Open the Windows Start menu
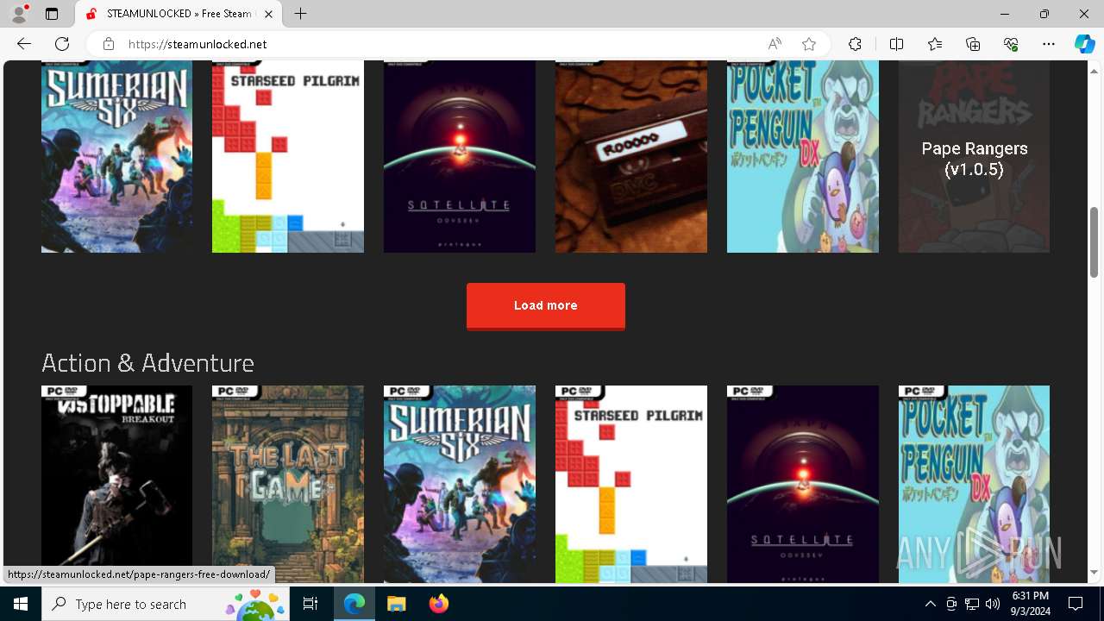1104x621 pixels. 21,604
